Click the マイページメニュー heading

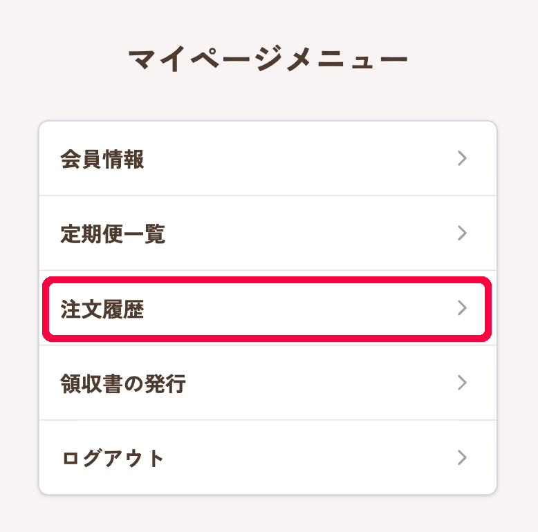(268, 60)
